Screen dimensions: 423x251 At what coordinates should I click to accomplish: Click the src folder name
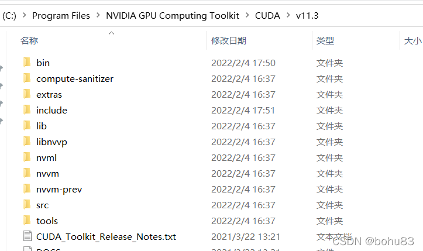(42, 205)
